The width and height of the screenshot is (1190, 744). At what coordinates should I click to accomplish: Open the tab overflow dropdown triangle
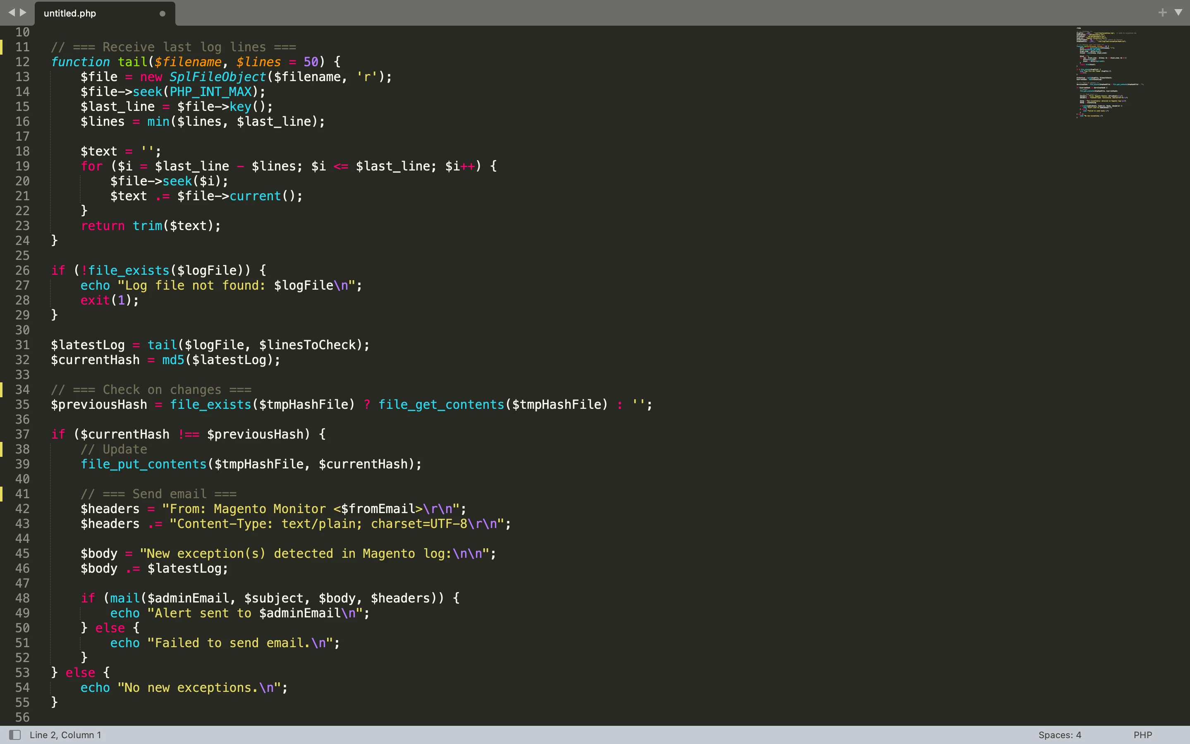tap(1179, 12)
